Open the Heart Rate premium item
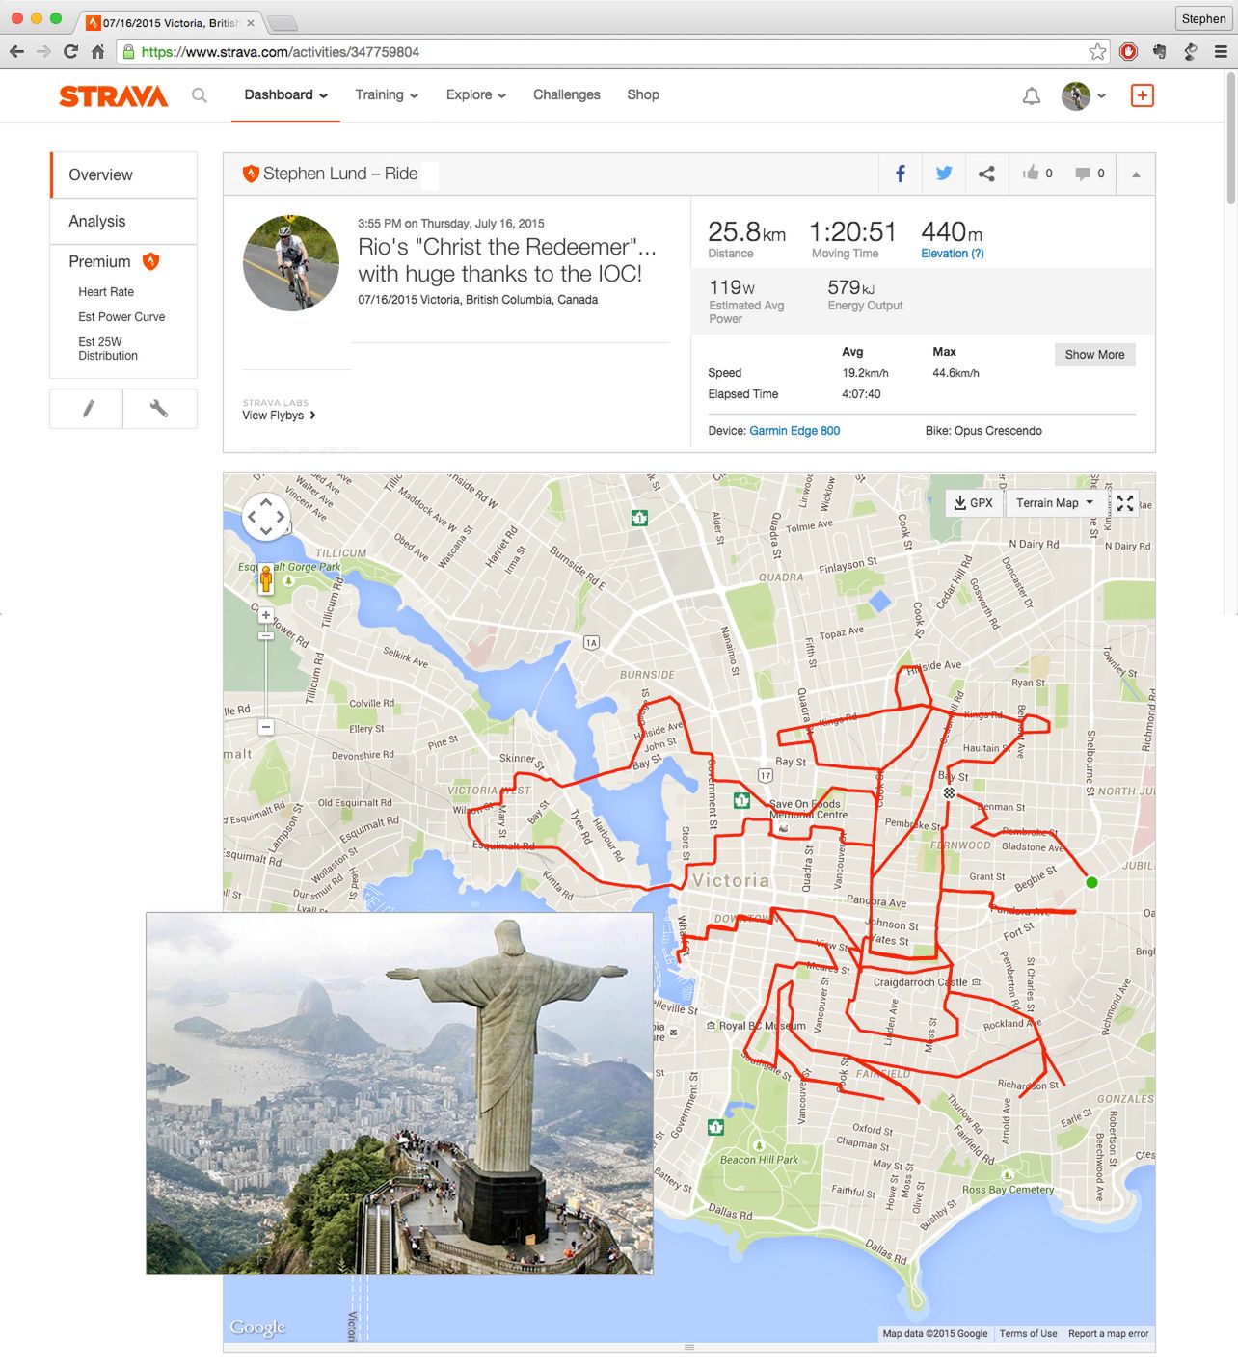The width and height of the screenshot is (1238, 1368). 106,292
